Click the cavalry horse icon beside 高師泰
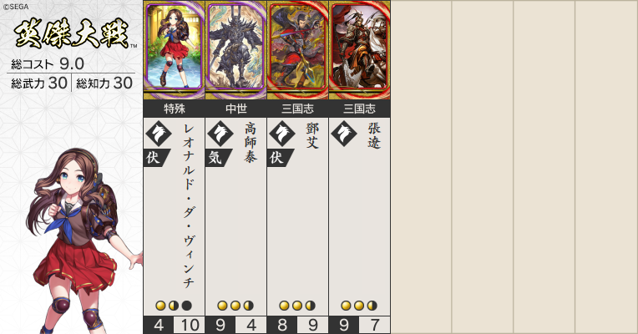Screen dimensions: 638x334 tap(220, 133)
